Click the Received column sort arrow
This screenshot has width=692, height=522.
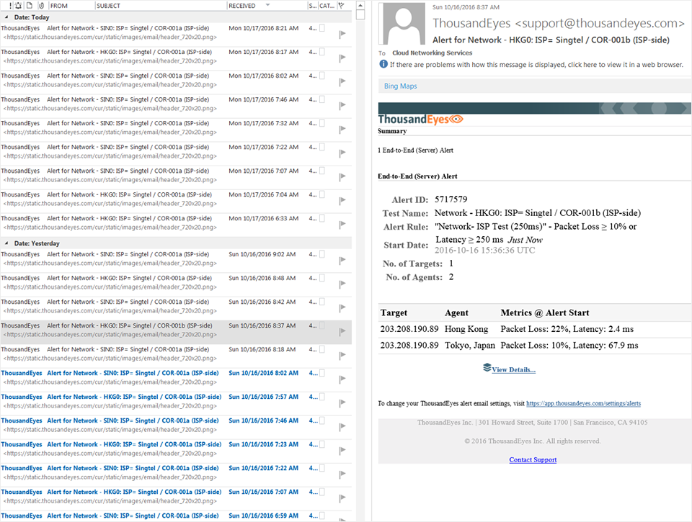(x=268, y=6)
